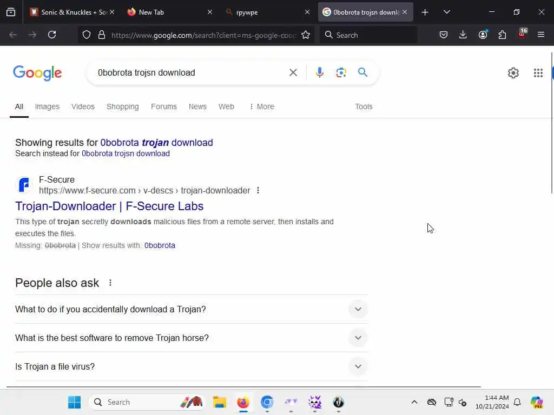Open a new browser tab

425,12
